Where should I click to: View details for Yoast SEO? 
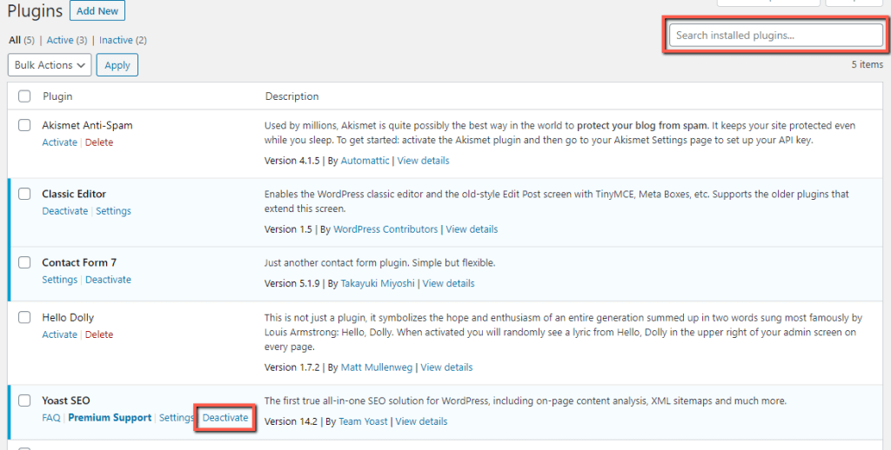coord(421,421)
